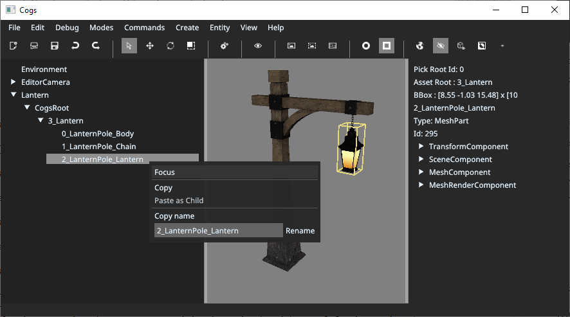Select the CogsRoot tree item
The width and height of the screenshot is (570, 317).
[51, 108]
